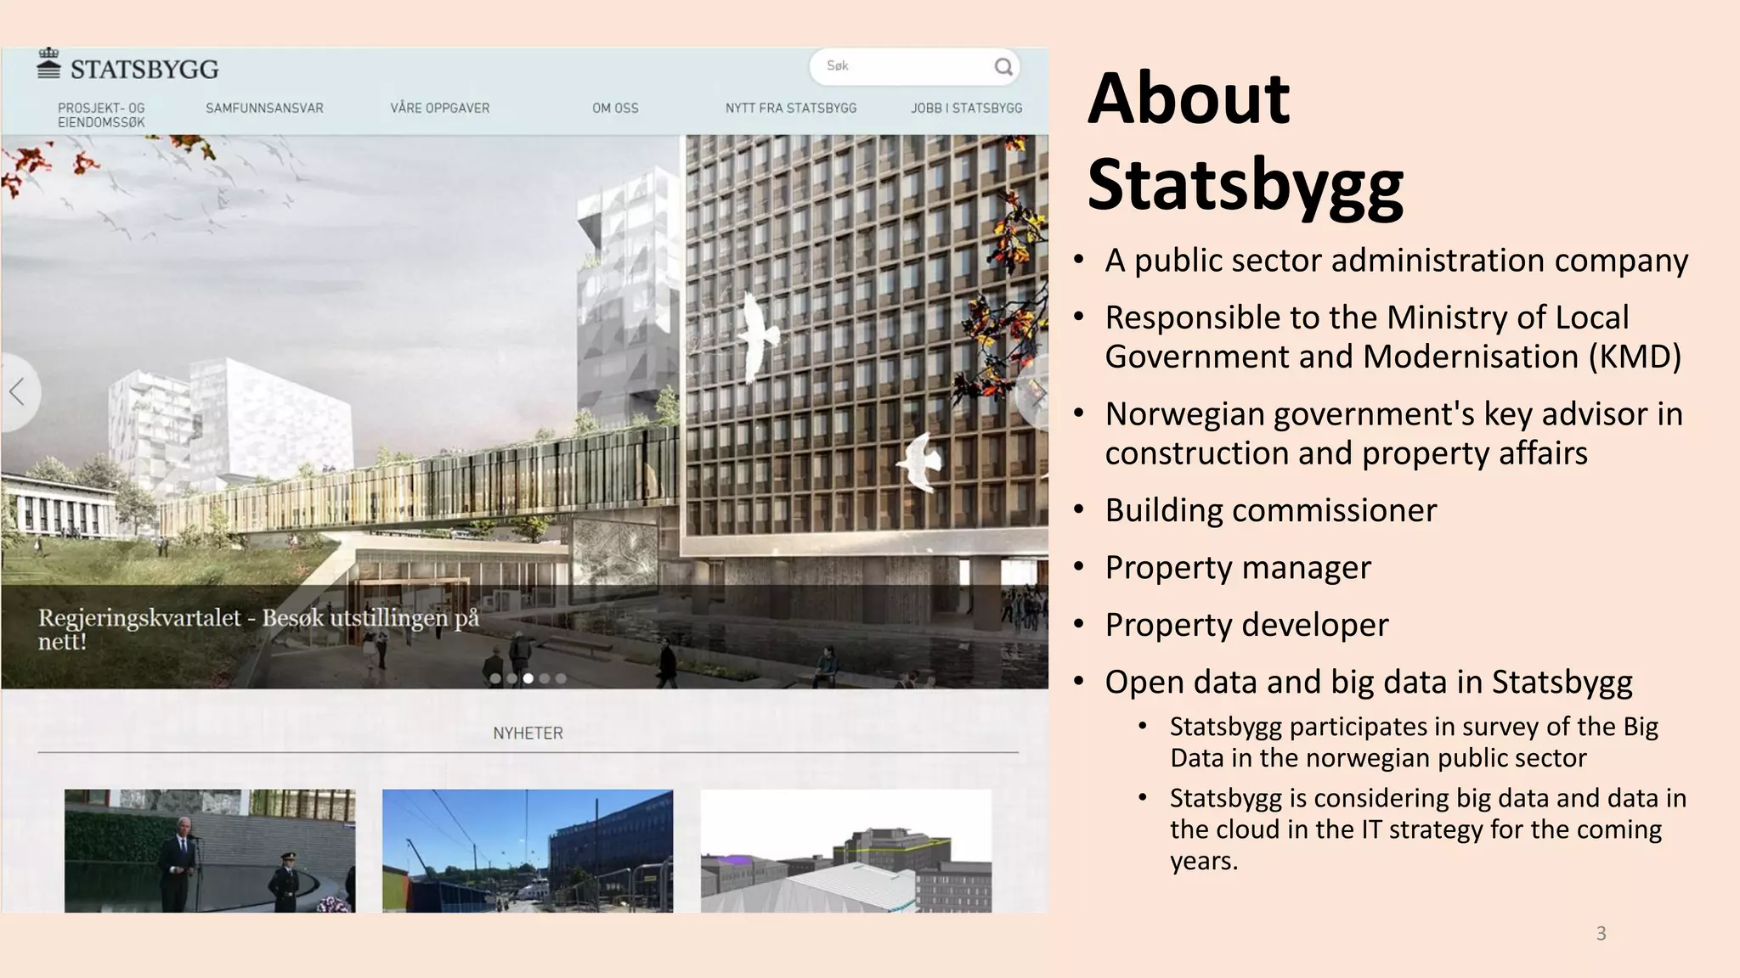Open news thumbnail of harbor construction site

tap(528, 851)
